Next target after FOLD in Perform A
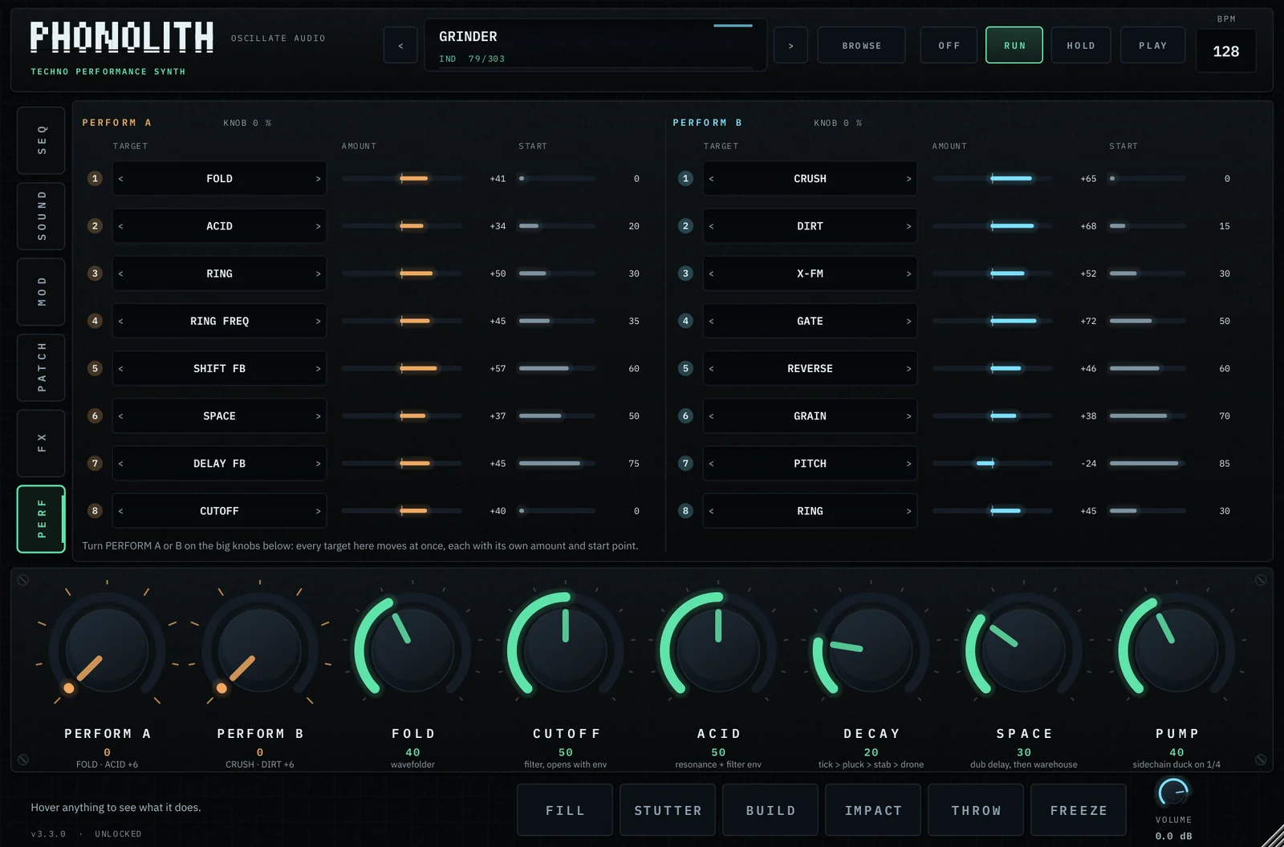1284x847 pixels. point(318,179)
